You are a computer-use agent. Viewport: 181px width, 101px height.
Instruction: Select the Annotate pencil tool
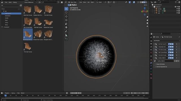(66, 31)
